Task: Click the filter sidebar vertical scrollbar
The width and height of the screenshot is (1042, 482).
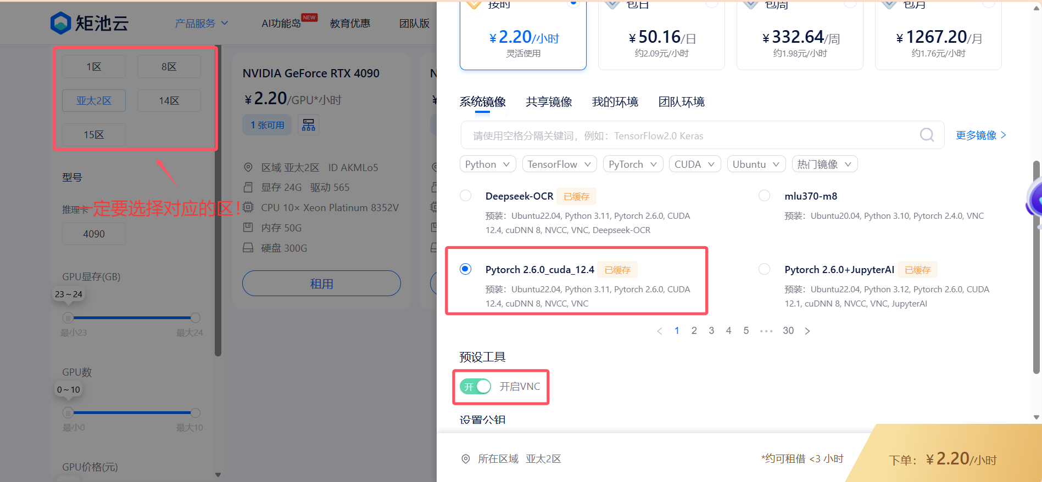Action: pyautogui.click(x=218, y=201)
